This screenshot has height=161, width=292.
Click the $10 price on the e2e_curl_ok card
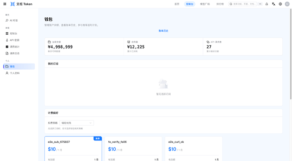tap(172, 149)
